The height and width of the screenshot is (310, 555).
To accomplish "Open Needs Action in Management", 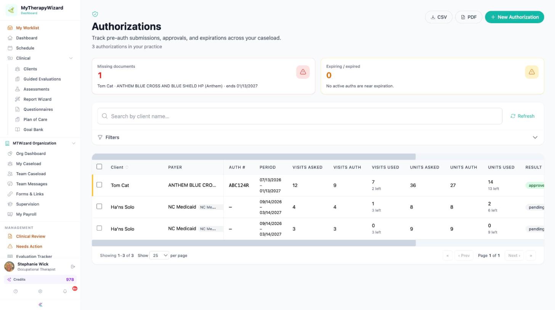I will coord(29,246).
